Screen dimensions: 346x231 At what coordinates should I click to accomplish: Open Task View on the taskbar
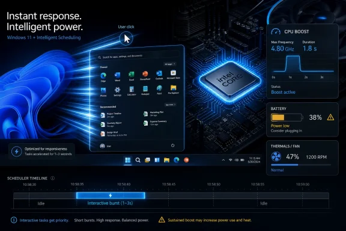coord(147,160)
